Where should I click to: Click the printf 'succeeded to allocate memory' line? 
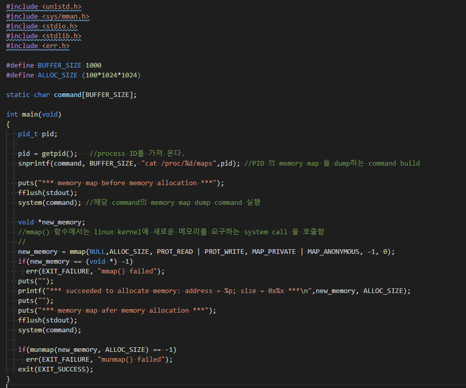coord(214,292)
